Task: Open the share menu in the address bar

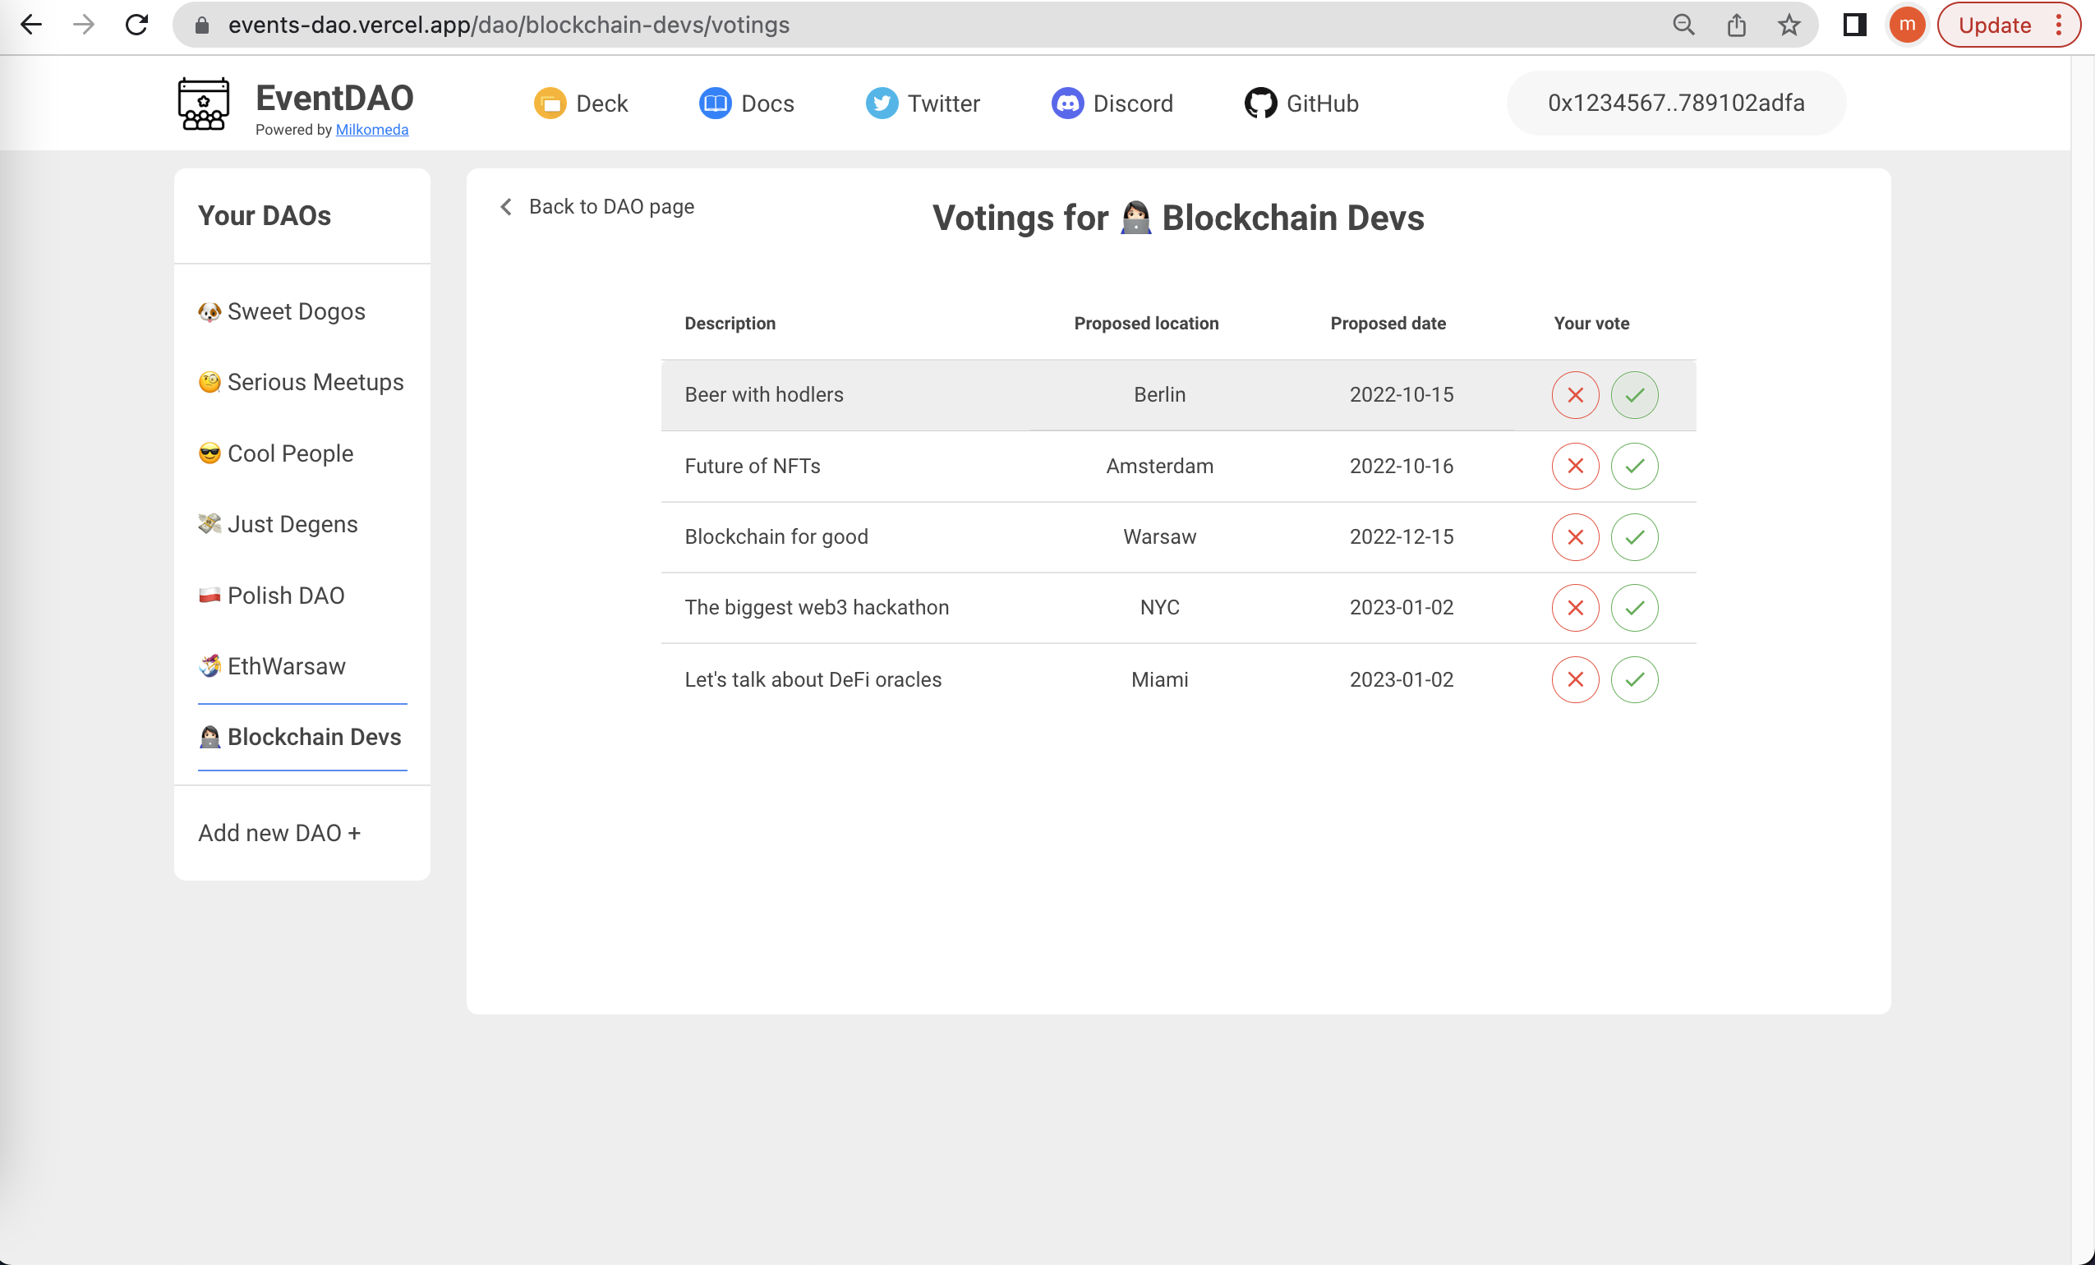Action: click(x=1736, y=25)
